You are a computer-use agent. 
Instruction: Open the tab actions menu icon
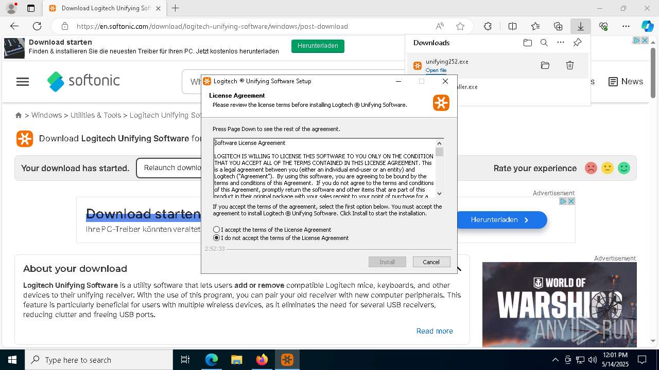point(31,8)
